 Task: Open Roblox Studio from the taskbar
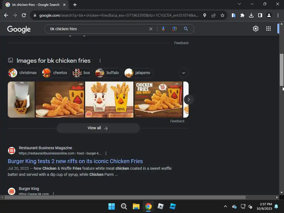pos(173,206)
